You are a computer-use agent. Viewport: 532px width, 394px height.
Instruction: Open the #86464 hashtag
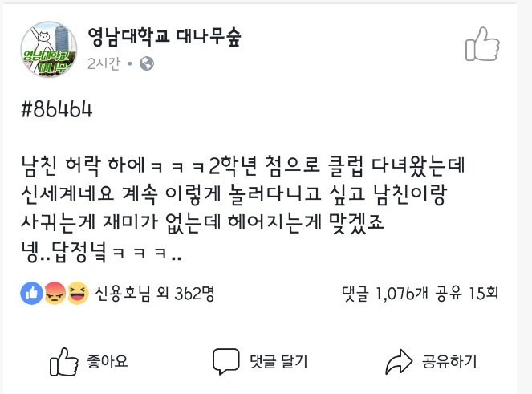(x=58, y=110)
